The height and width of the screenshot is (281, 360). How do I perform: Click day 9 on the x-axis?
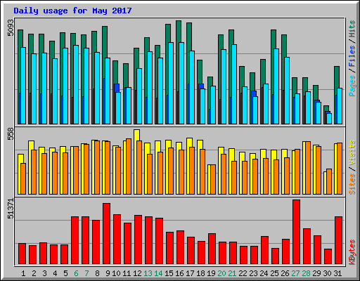click(108, 273)
